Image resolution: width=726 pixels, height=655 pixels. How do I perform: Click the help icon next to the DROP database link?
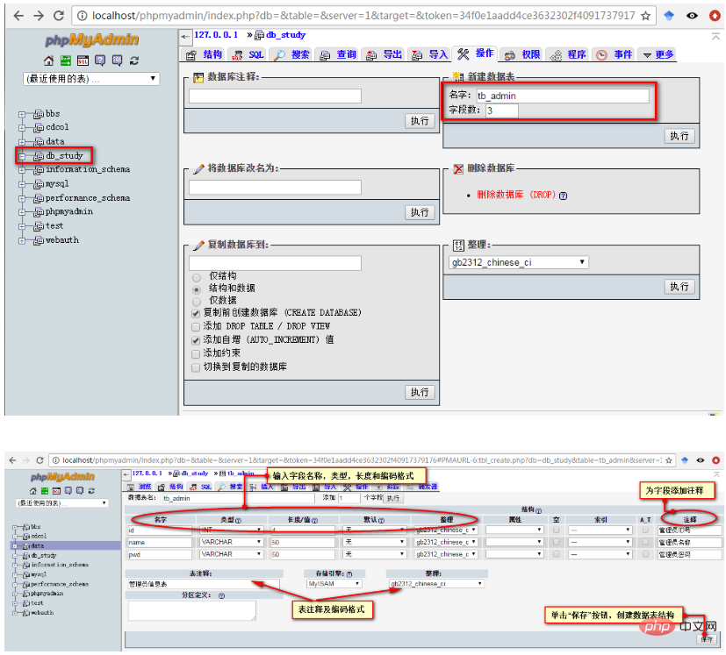(x=563, y=196)
